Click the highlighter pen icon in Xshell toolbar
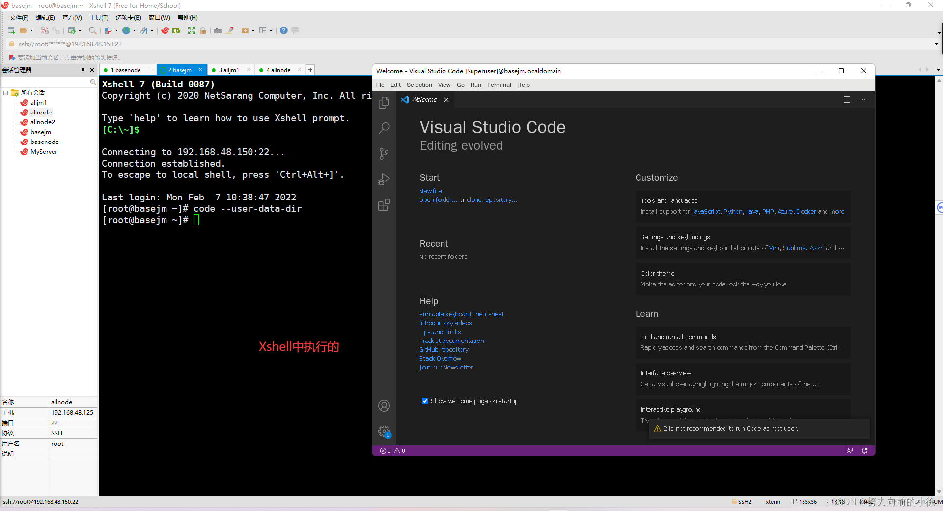Screen dimensions: 943x511 (x=230, y=30)
